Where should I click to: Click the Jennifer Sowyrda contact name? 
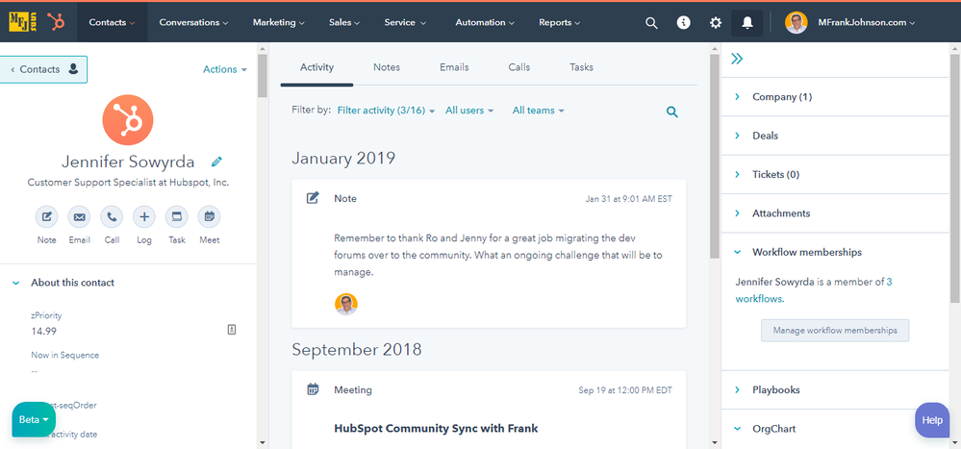tap(128, 162)
